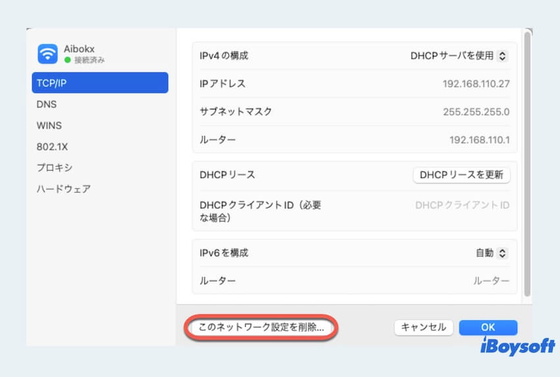The width and height of the screenshot is (560, 377).
Task: Expand the IPv6を構成 自動 dropdown
Action: [x=491, y=252]
